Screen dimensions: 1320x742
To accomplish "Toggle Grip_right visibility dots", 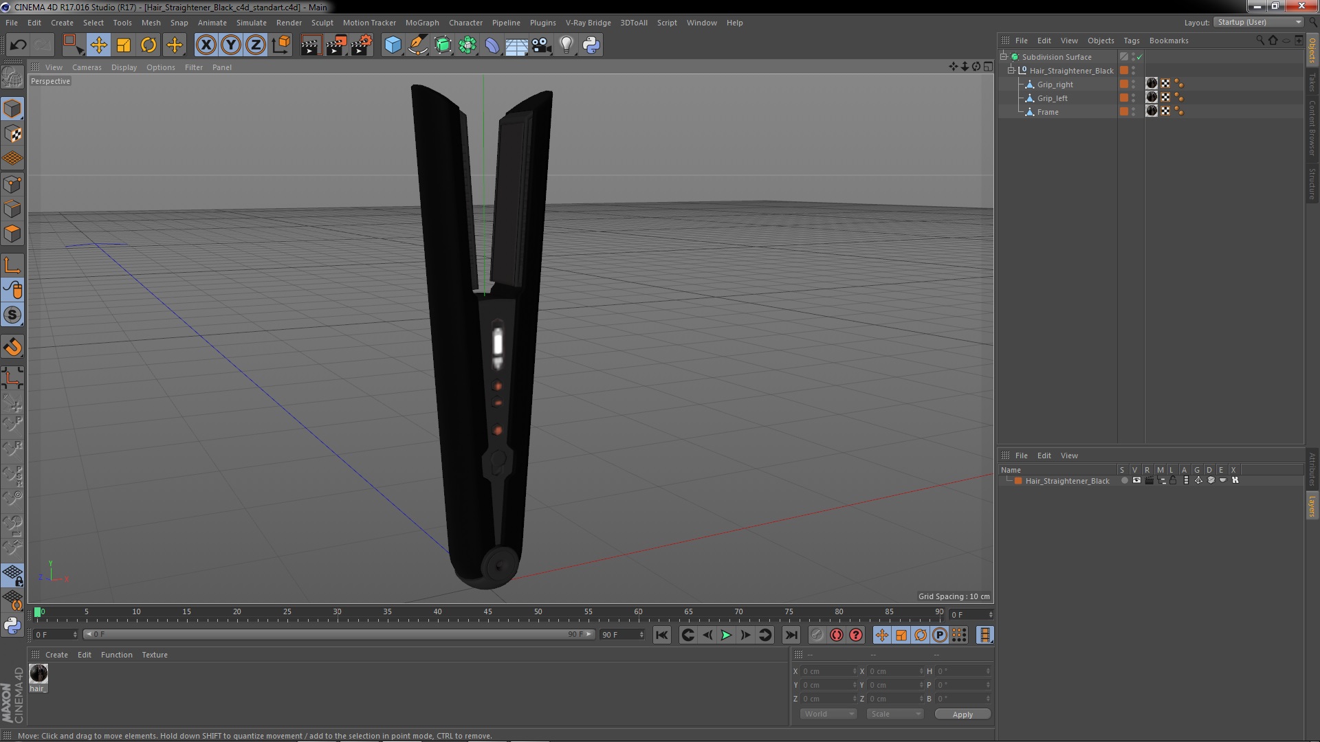I will (x=1134, y=84).
